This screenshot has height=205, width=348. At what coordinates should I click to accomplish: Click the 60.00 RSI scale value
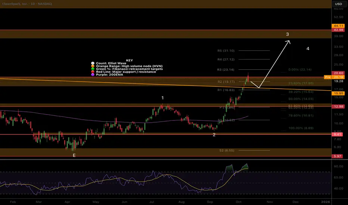(x=338, y=177)
